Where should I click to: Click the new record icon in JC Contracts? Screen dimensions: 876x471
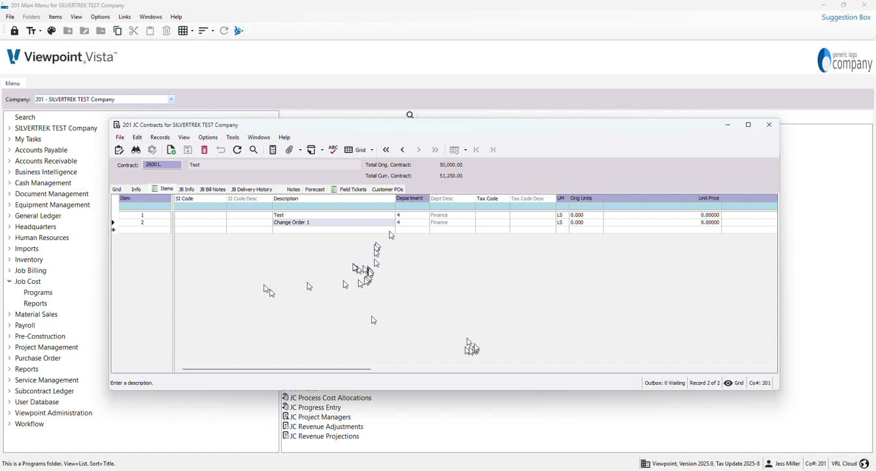[171, 150]
